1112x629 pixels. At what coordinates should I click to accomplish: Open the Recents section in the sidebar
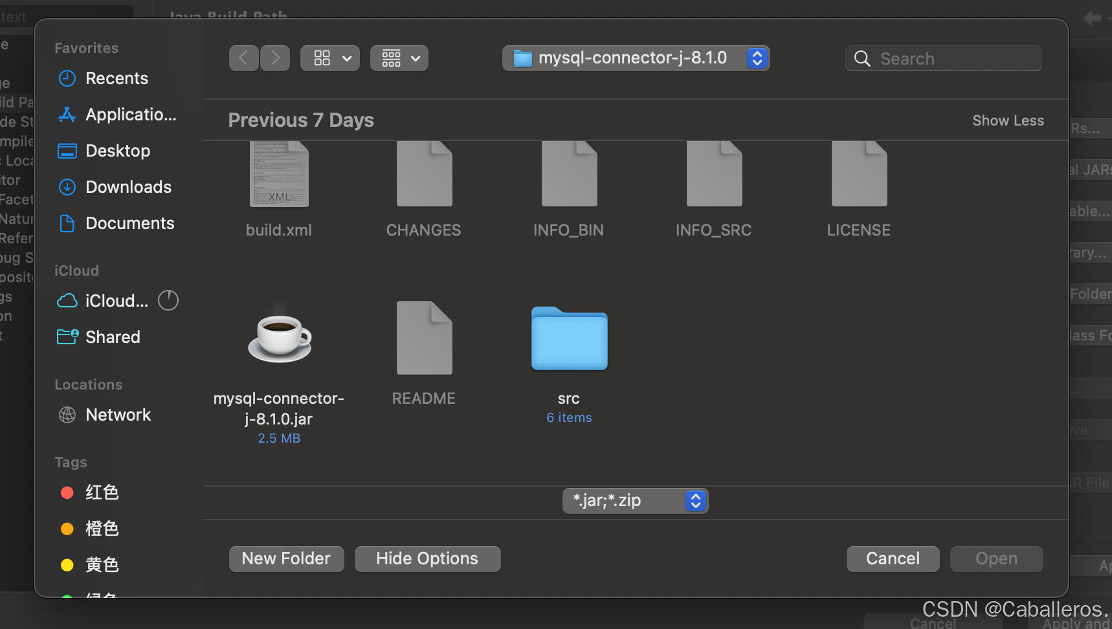pos(117,78)
